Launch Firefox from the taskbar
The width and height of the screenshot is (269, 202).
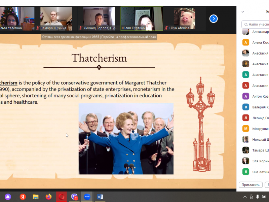[49, 197]
